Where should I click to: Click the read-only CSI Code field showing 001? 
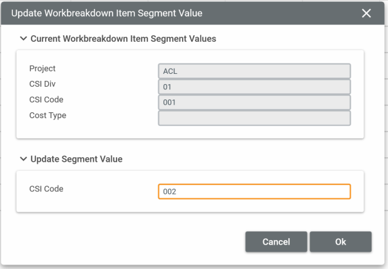254,102
